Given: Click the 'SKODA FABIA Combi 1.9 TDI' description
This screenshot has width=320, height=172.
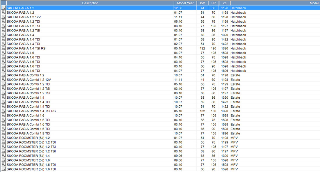Looking at the screenshot, I should pos(29,133).
